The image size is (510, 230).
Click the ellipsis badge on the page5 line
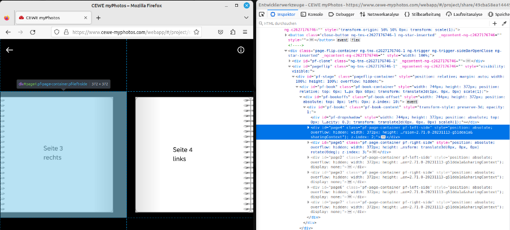(374, 152)
